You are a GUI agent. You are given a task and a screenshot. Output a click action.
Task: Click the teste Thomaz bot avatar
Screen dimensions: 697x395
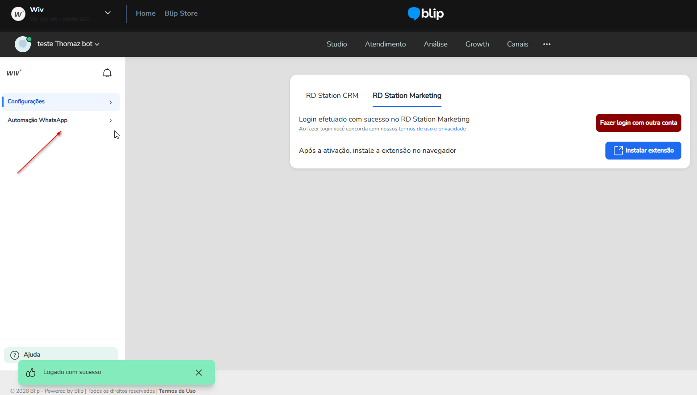click(23, 44)
